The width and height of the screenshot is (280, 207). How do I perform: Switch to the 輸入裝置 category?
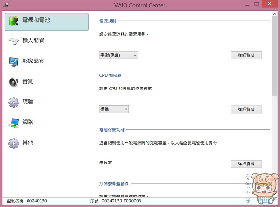coord(47,41)
